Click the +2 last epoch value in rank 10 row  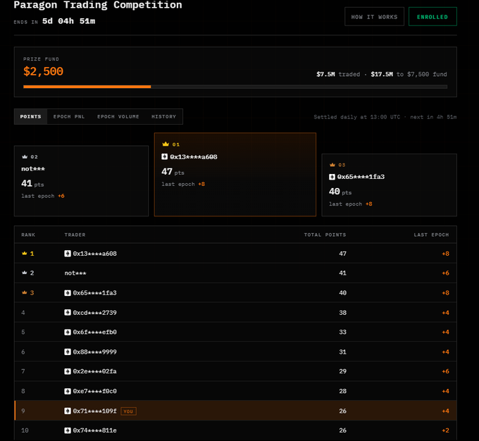[445, 430]
